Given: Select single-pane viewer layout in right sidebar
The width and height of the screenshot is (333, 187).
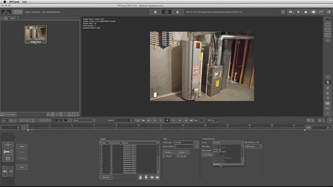Looking at the screenshot, I should click(328, 19).
